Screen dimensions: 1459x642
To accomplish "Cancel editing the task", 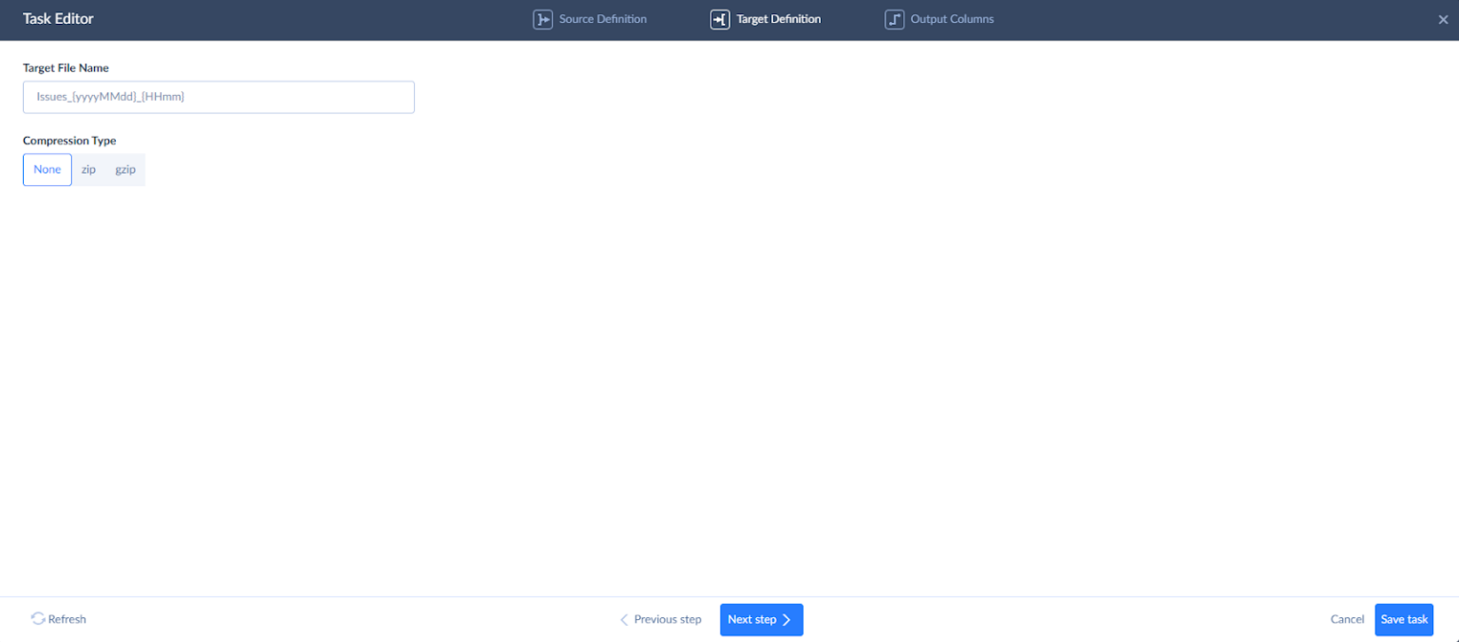I will [x=1347, y=619].
